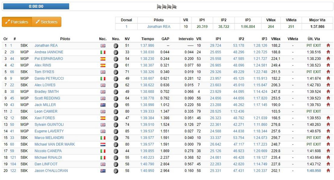Open the home icon in Pol ESPARGARO's row
The width and height of the screenshot is (334, 180).
point(328,58)
